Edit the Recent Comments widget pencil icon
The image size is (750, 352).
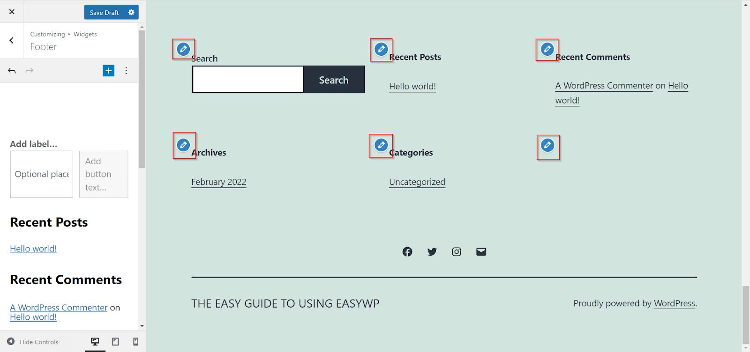click(547, 49)
